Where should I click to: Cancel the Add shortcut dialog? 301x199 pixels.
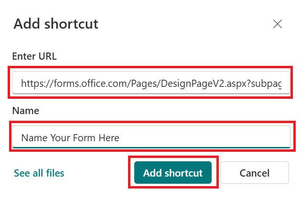tap(254, 173)
